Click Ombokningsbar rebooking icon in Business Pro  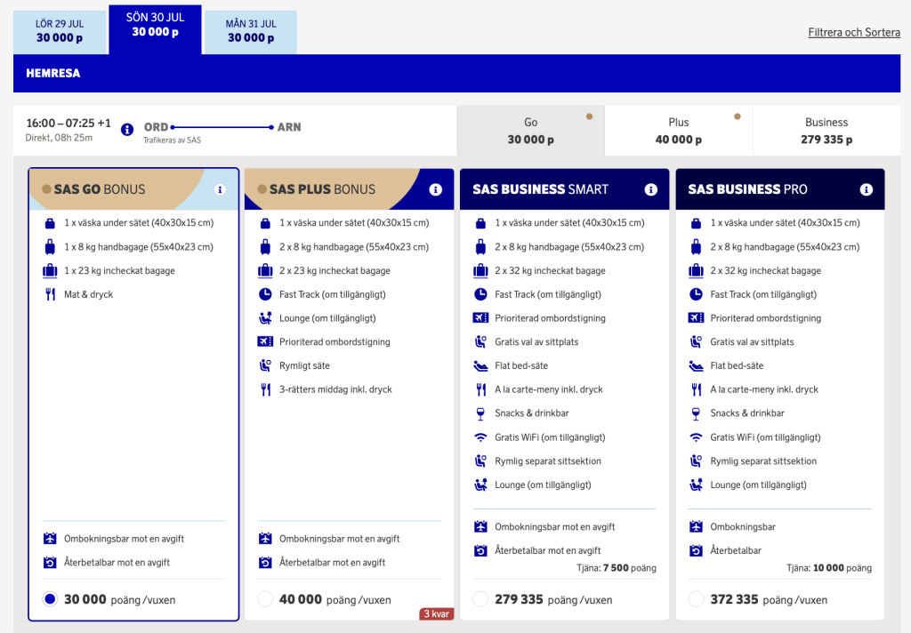(696, 526)
